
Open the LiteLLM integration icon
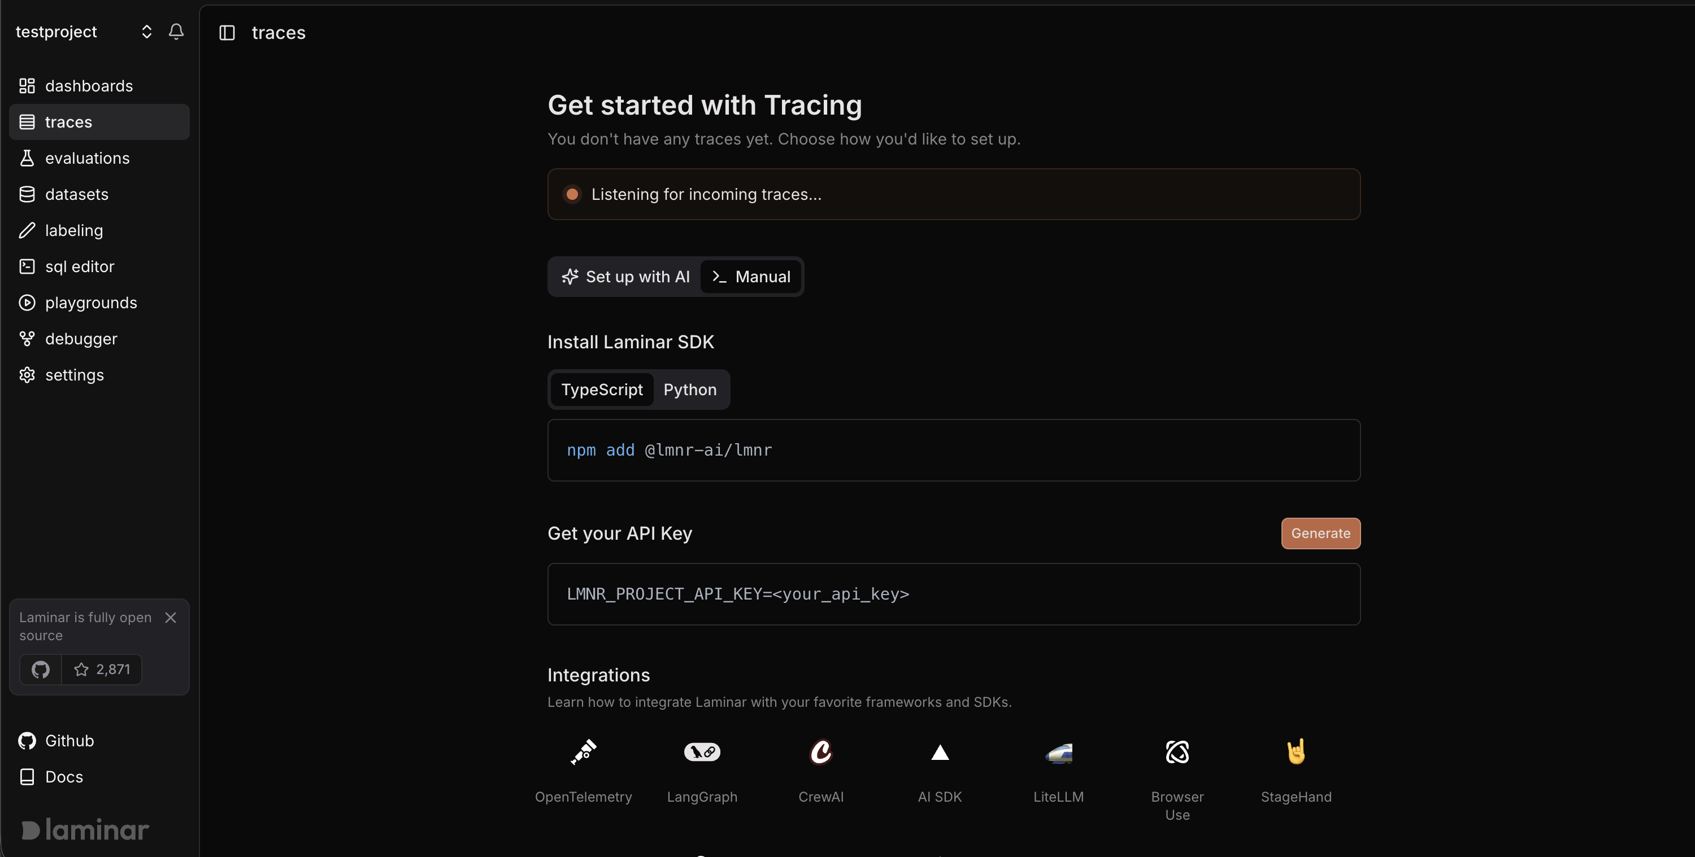(1059, 753)
